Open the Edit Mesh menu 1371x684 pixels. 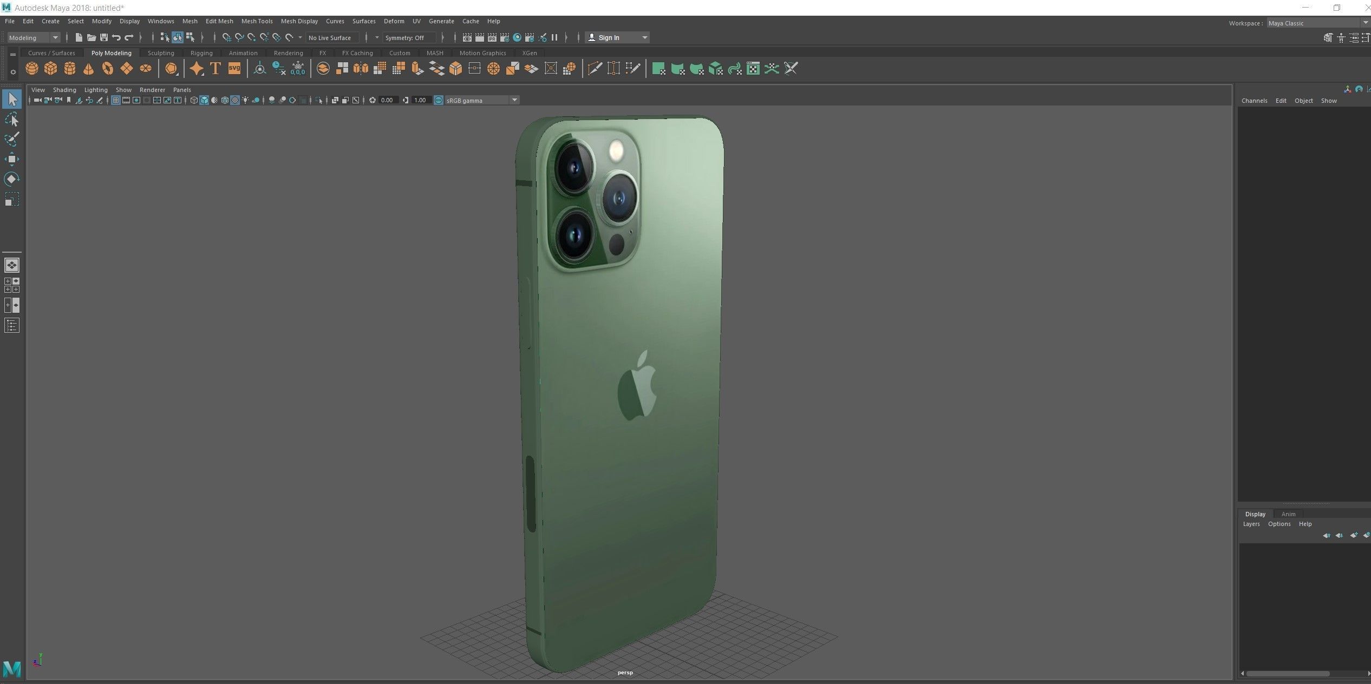(219, 21)
